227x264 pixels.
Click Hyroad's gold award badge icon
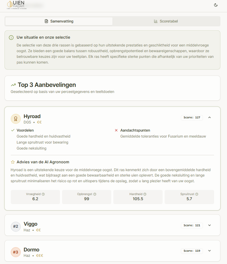(16, 119)
